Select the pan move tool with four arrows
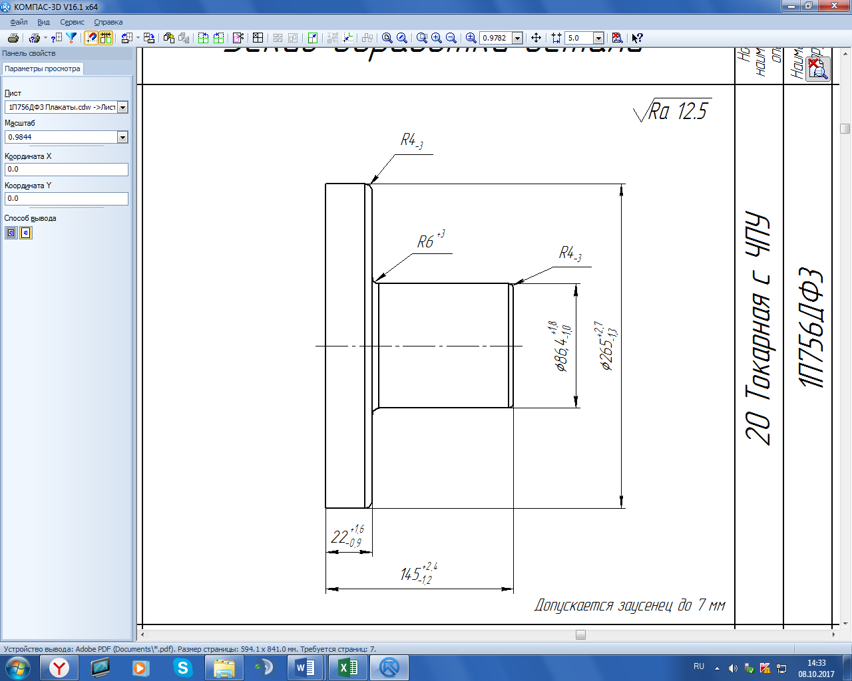The image size is (852, 681). tap(536, 38)
